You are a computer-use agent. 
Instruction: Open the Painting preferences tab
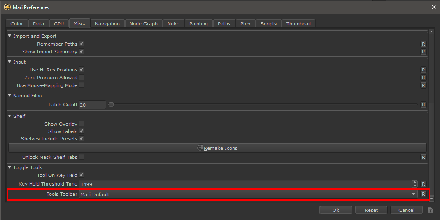[x=198, y=24]
